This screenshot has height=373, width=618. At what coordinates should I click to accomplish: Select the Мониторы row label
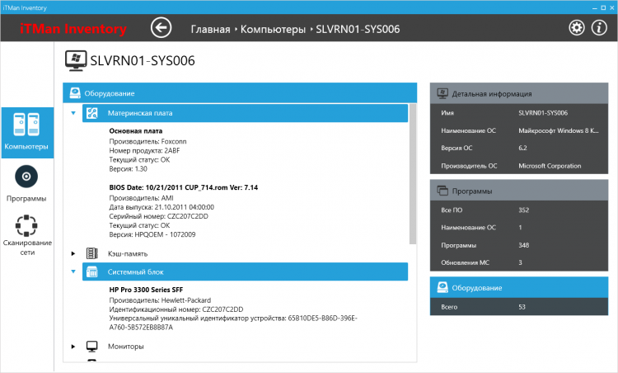pyautogui.click(x=126, y=347)
